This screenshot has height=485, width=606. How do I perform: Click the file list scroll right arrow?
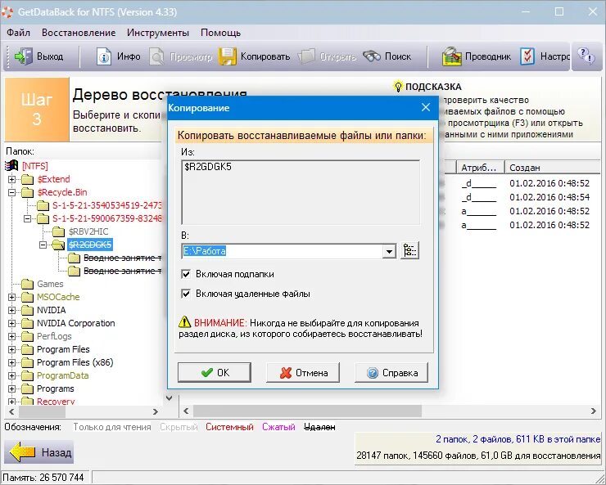[x=594, y=411]
